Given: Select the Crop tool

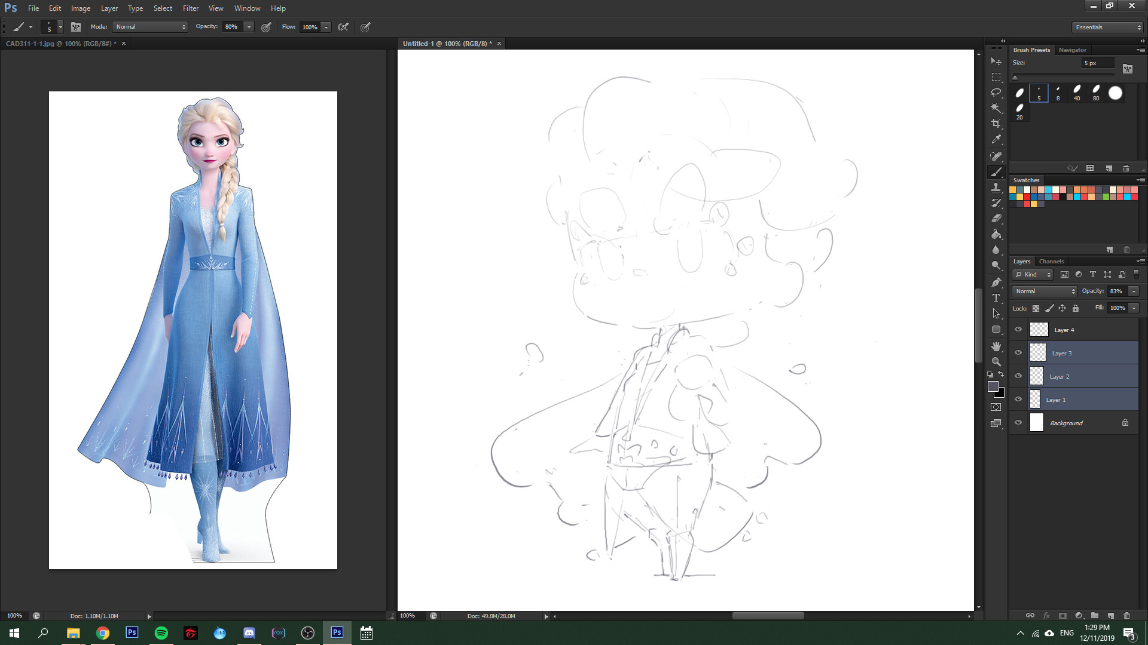Looking at the screenshot, I should point(996,124).
